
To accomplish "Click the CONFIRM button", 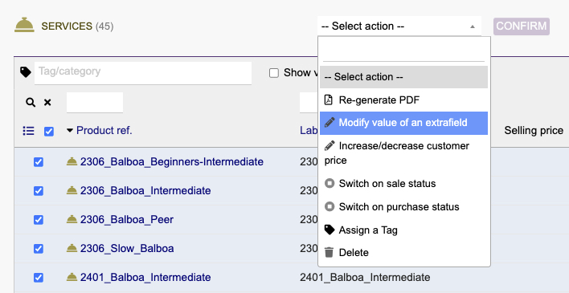I will (x=522, y=26).
